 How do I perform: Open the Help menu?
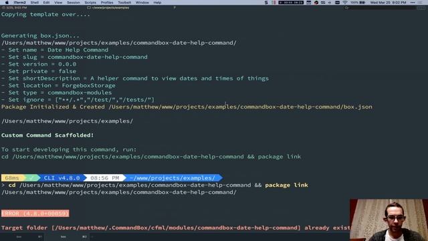click(x=157, y=3)
